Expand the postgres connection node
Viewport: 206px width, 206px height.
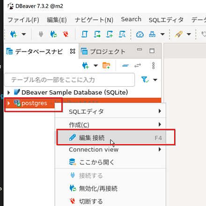click(9, 103)
